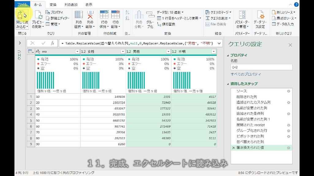Image resolution: width=314 pixels, height=176 pixels.
Task: Click the Group By (グループ化) icon
Action: [150, 15]
